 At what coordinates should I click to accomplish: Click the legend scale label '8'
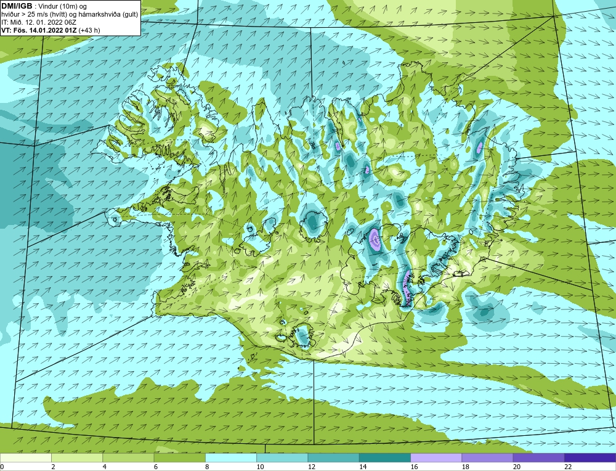tap(206, 467)
